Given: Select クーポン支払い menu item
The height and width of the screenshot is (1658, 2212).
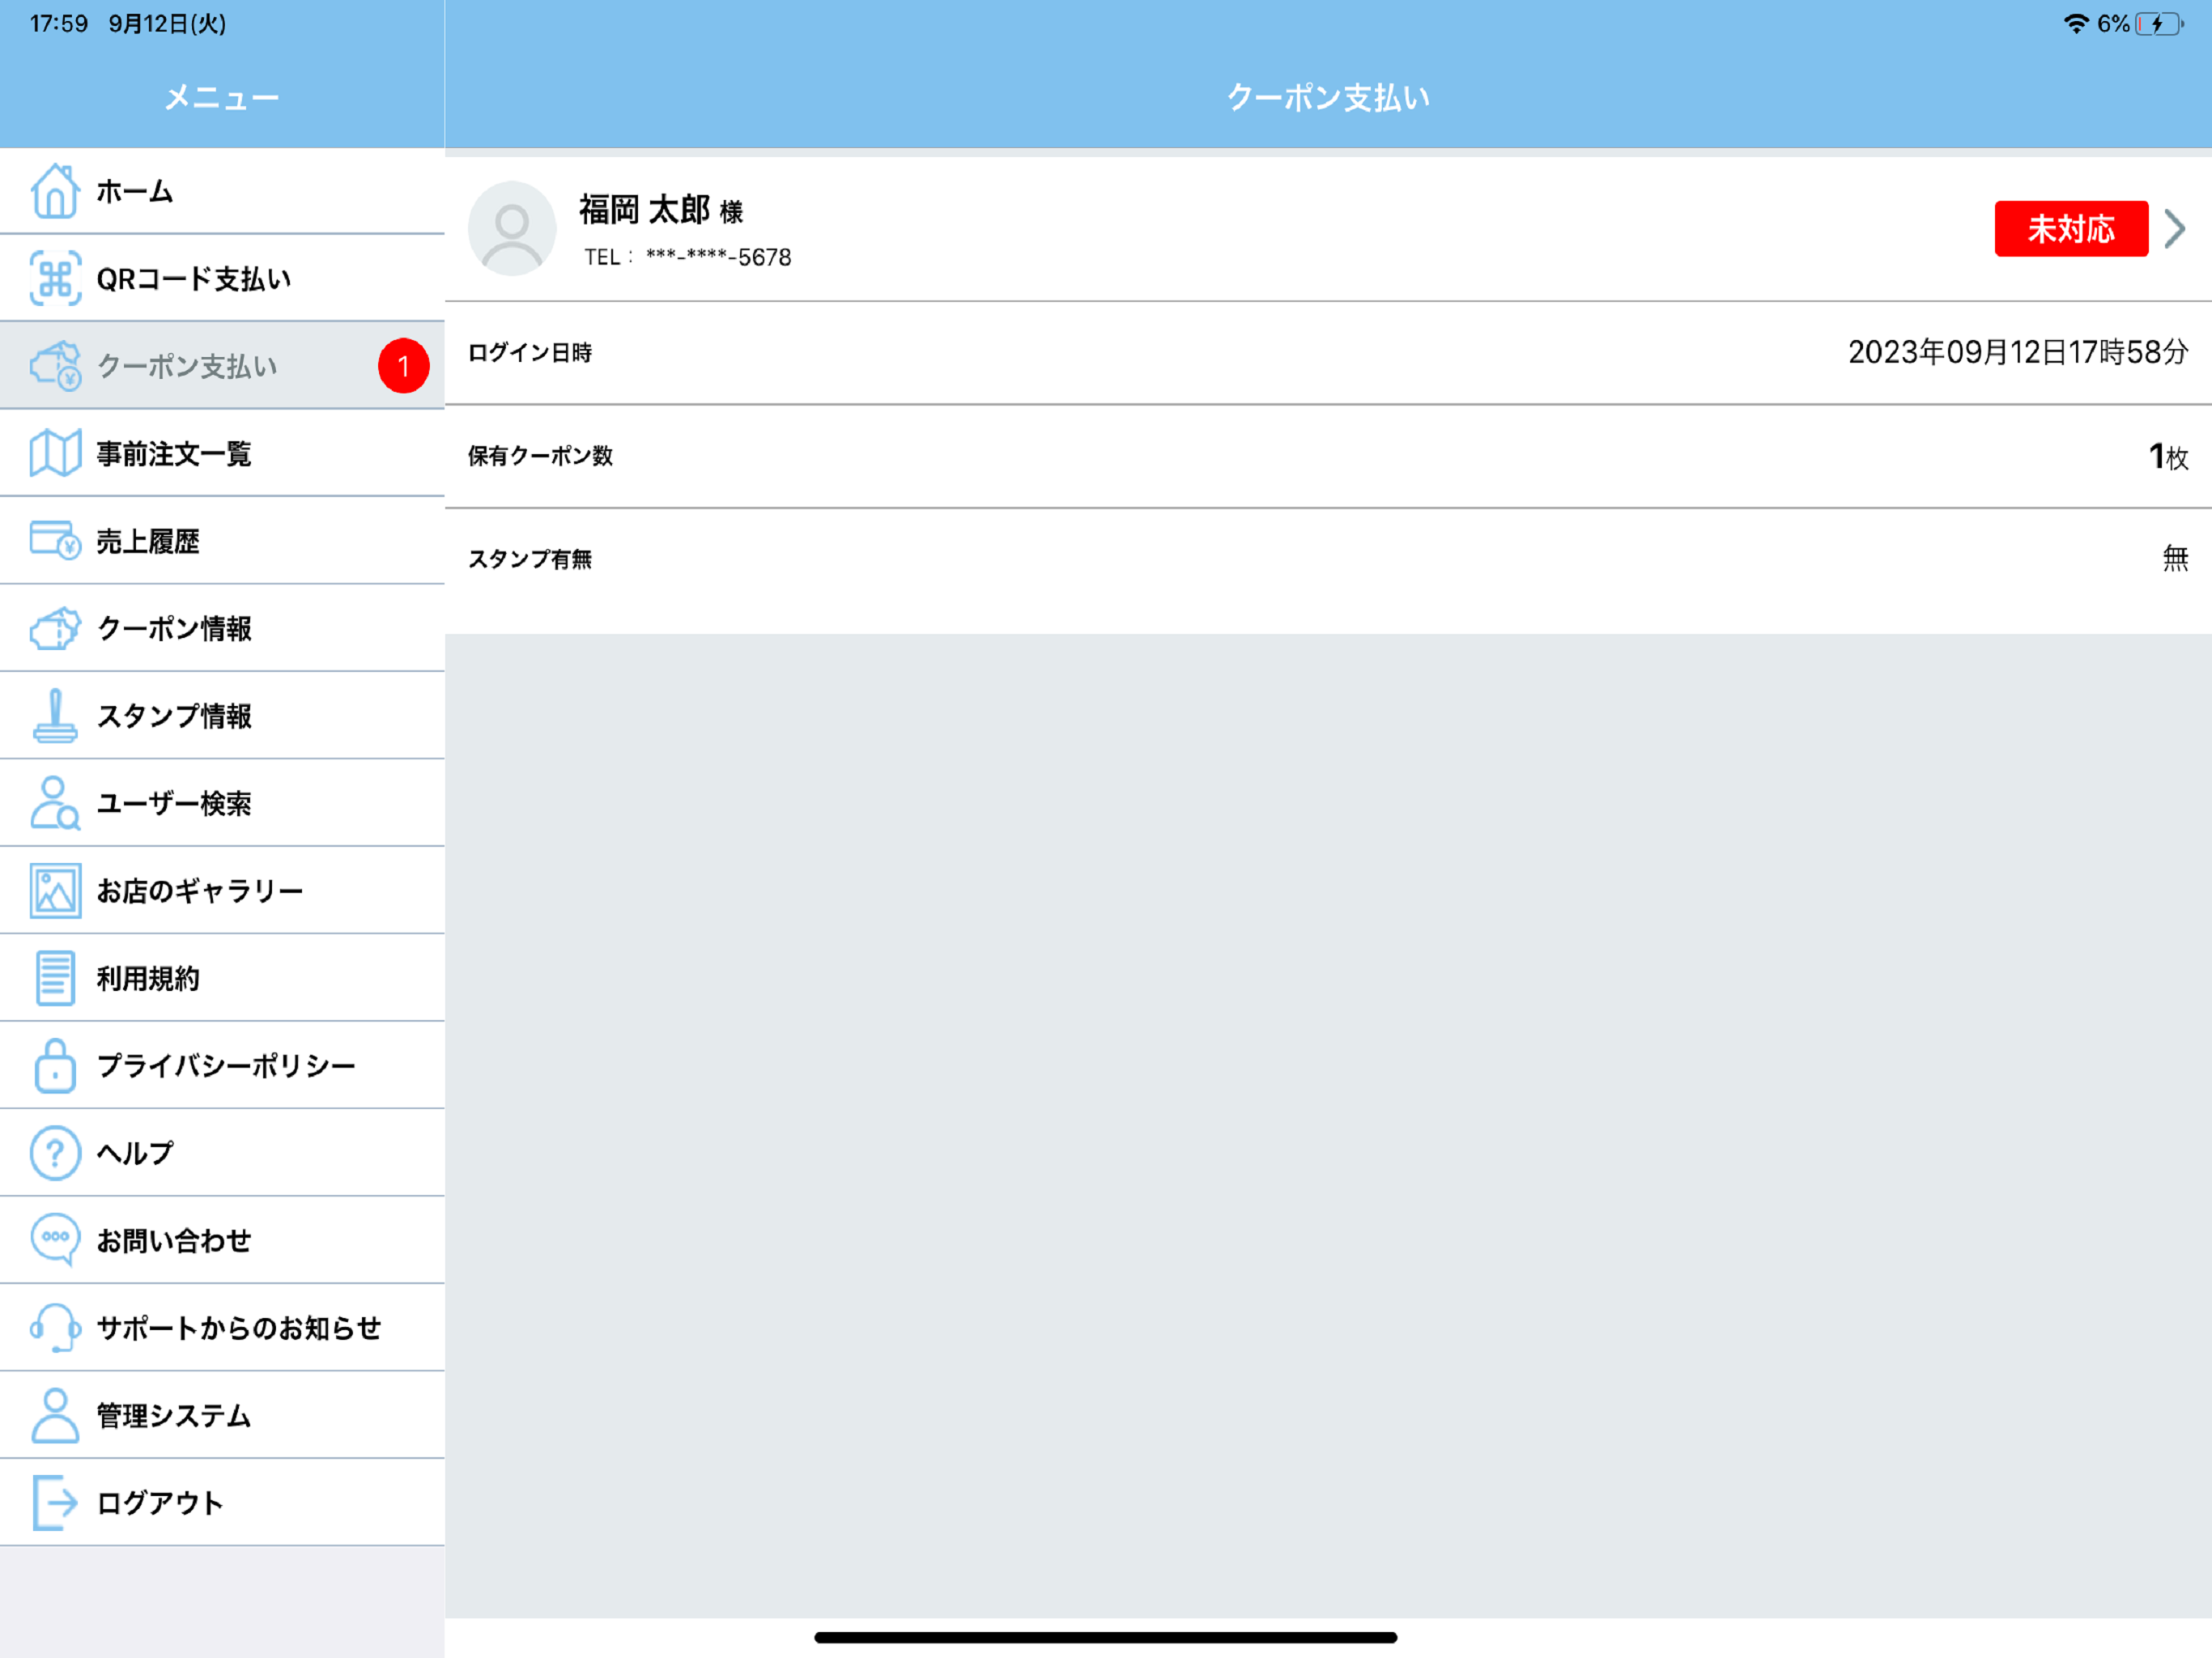Looking at the screenshot, I should (187, 366).
